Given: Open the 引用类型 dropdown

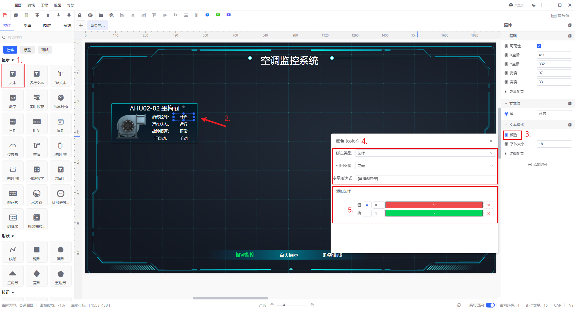Looking at the screenshot, I should tap(425, 166).
